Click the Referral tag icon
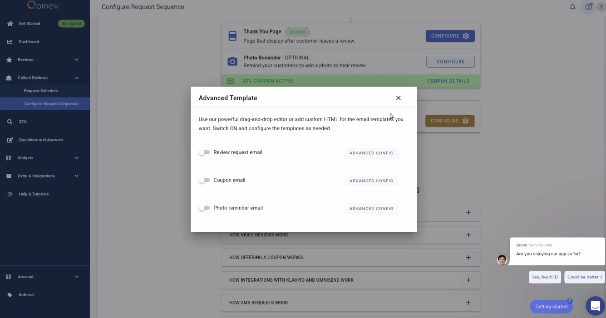 point(10,295)
